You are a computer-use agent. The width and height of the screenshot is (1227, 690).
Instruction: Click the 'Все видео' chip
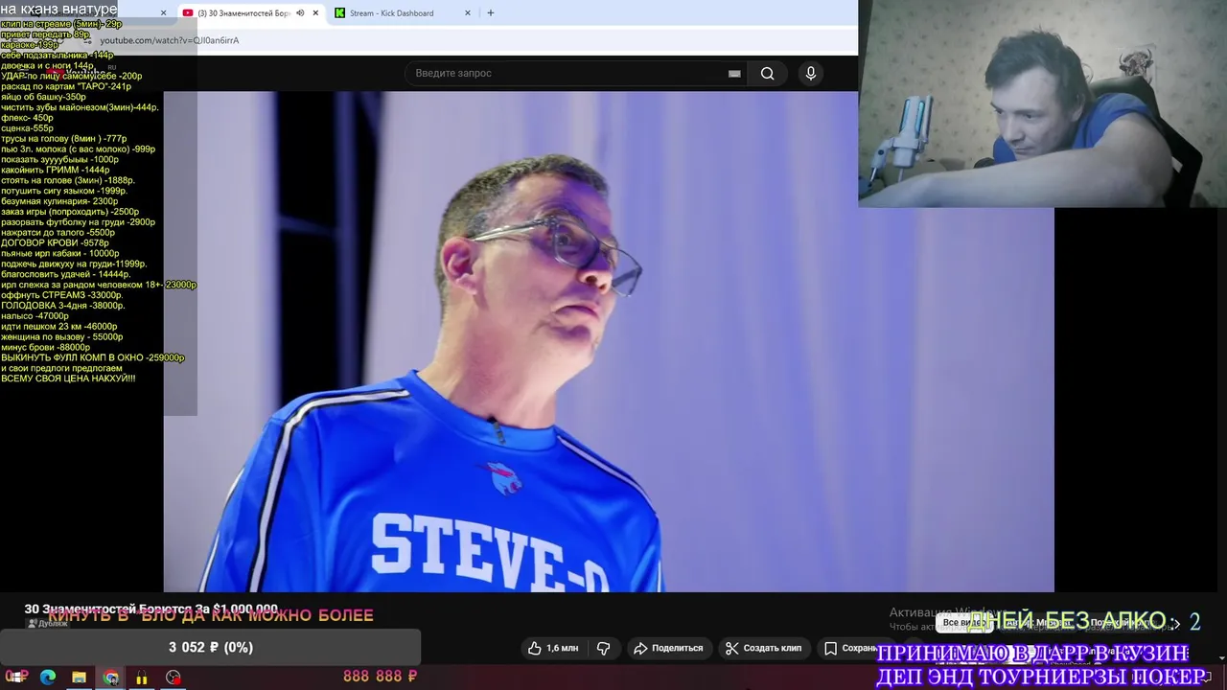(963, 623)
